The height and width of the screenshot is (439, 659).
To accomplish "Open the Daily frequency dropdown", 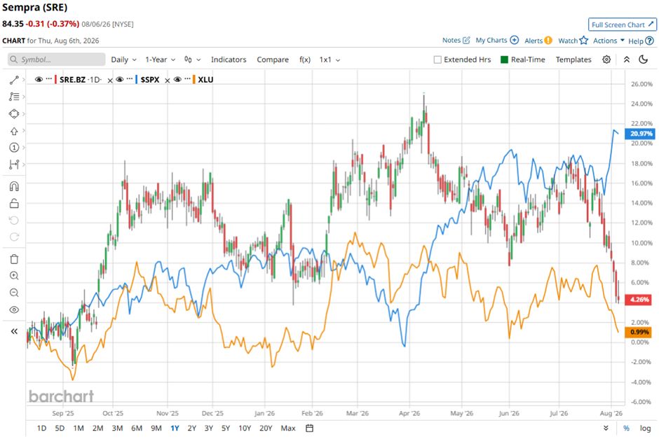I will (x=123, y=60).
